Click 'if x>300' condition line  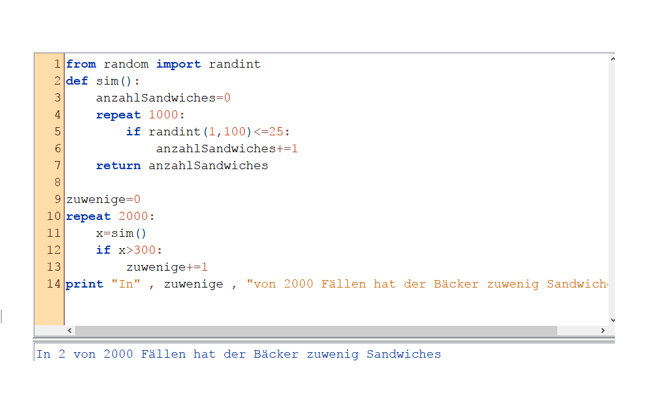coord(128,250)
